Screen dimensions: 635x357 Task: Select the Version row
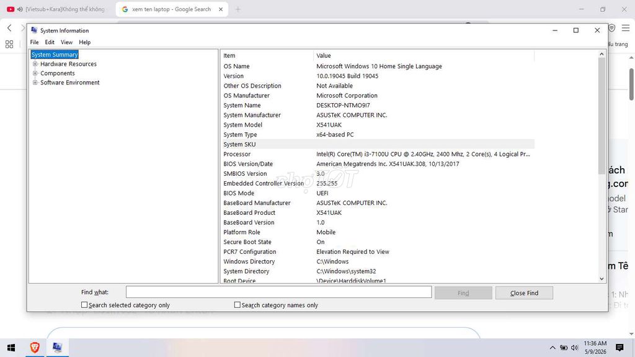click(378, 76)
